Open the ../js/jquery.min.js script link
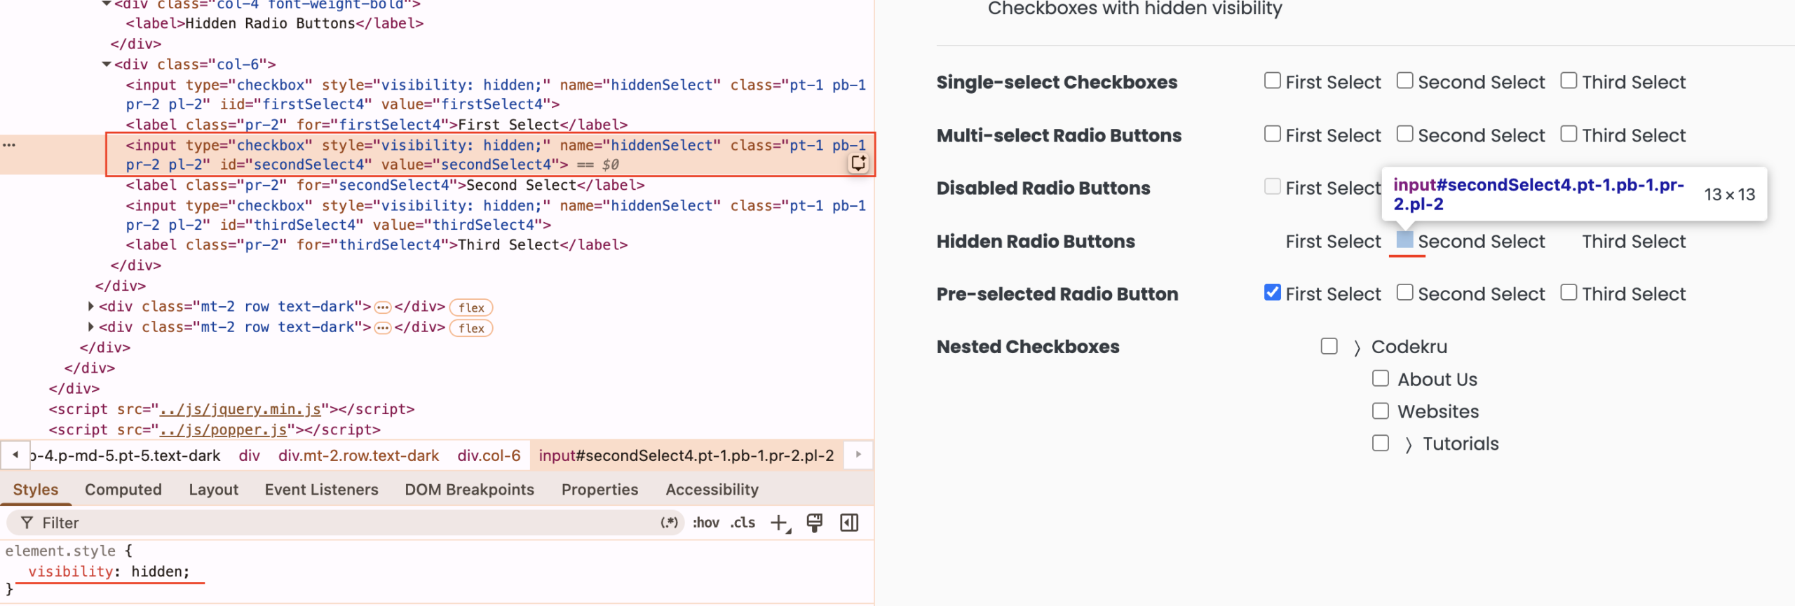This screenshot has width=1795, height=606. point(240,409)
